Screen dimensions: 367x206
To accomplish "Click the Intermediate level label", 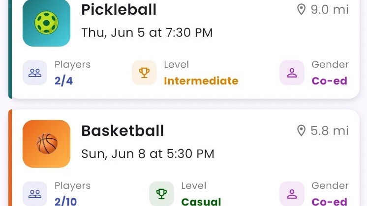I will click(x=201, y=81).
